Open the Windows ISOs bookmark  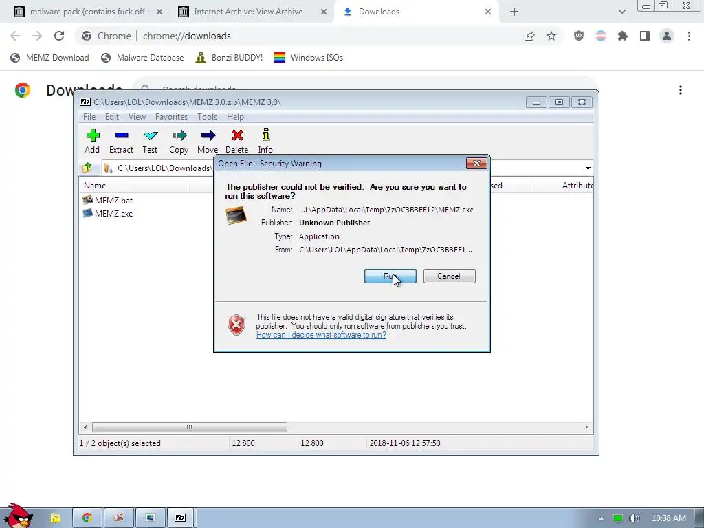[x=309, y=58]
